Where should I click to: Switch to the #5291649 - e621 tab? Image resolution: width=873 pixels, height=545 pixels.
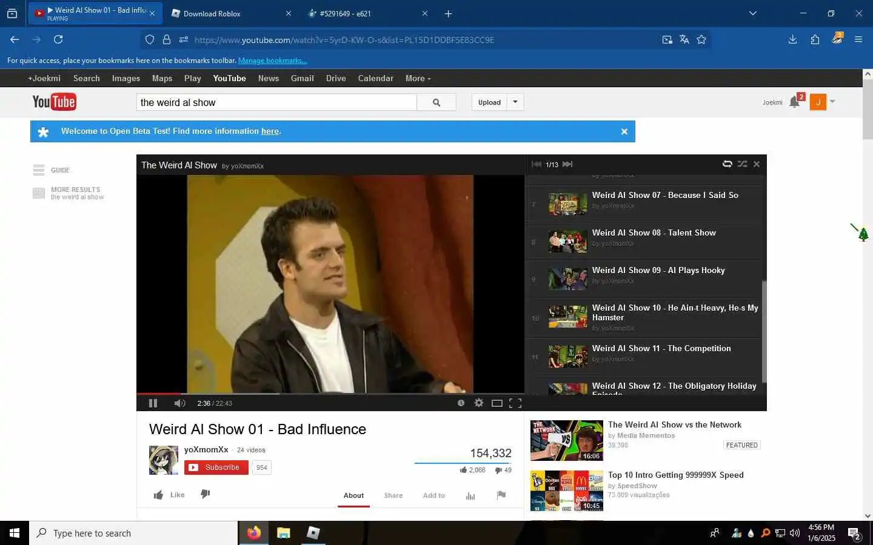pos(367,13)
